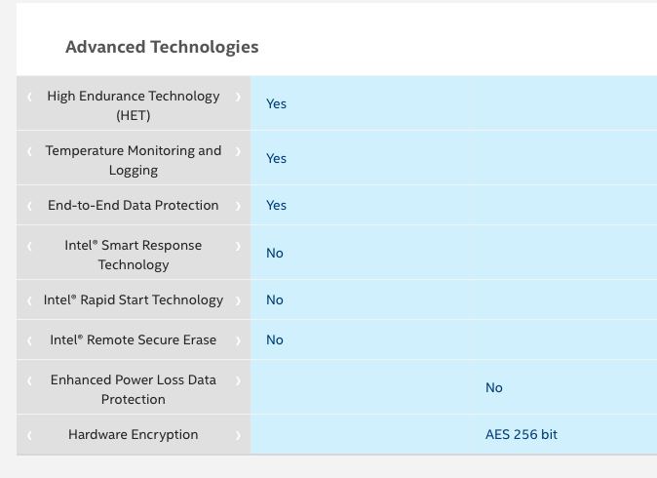Click left chevron beside High Endurance Technology
The image size is (657, 478).
click(29, 97)
